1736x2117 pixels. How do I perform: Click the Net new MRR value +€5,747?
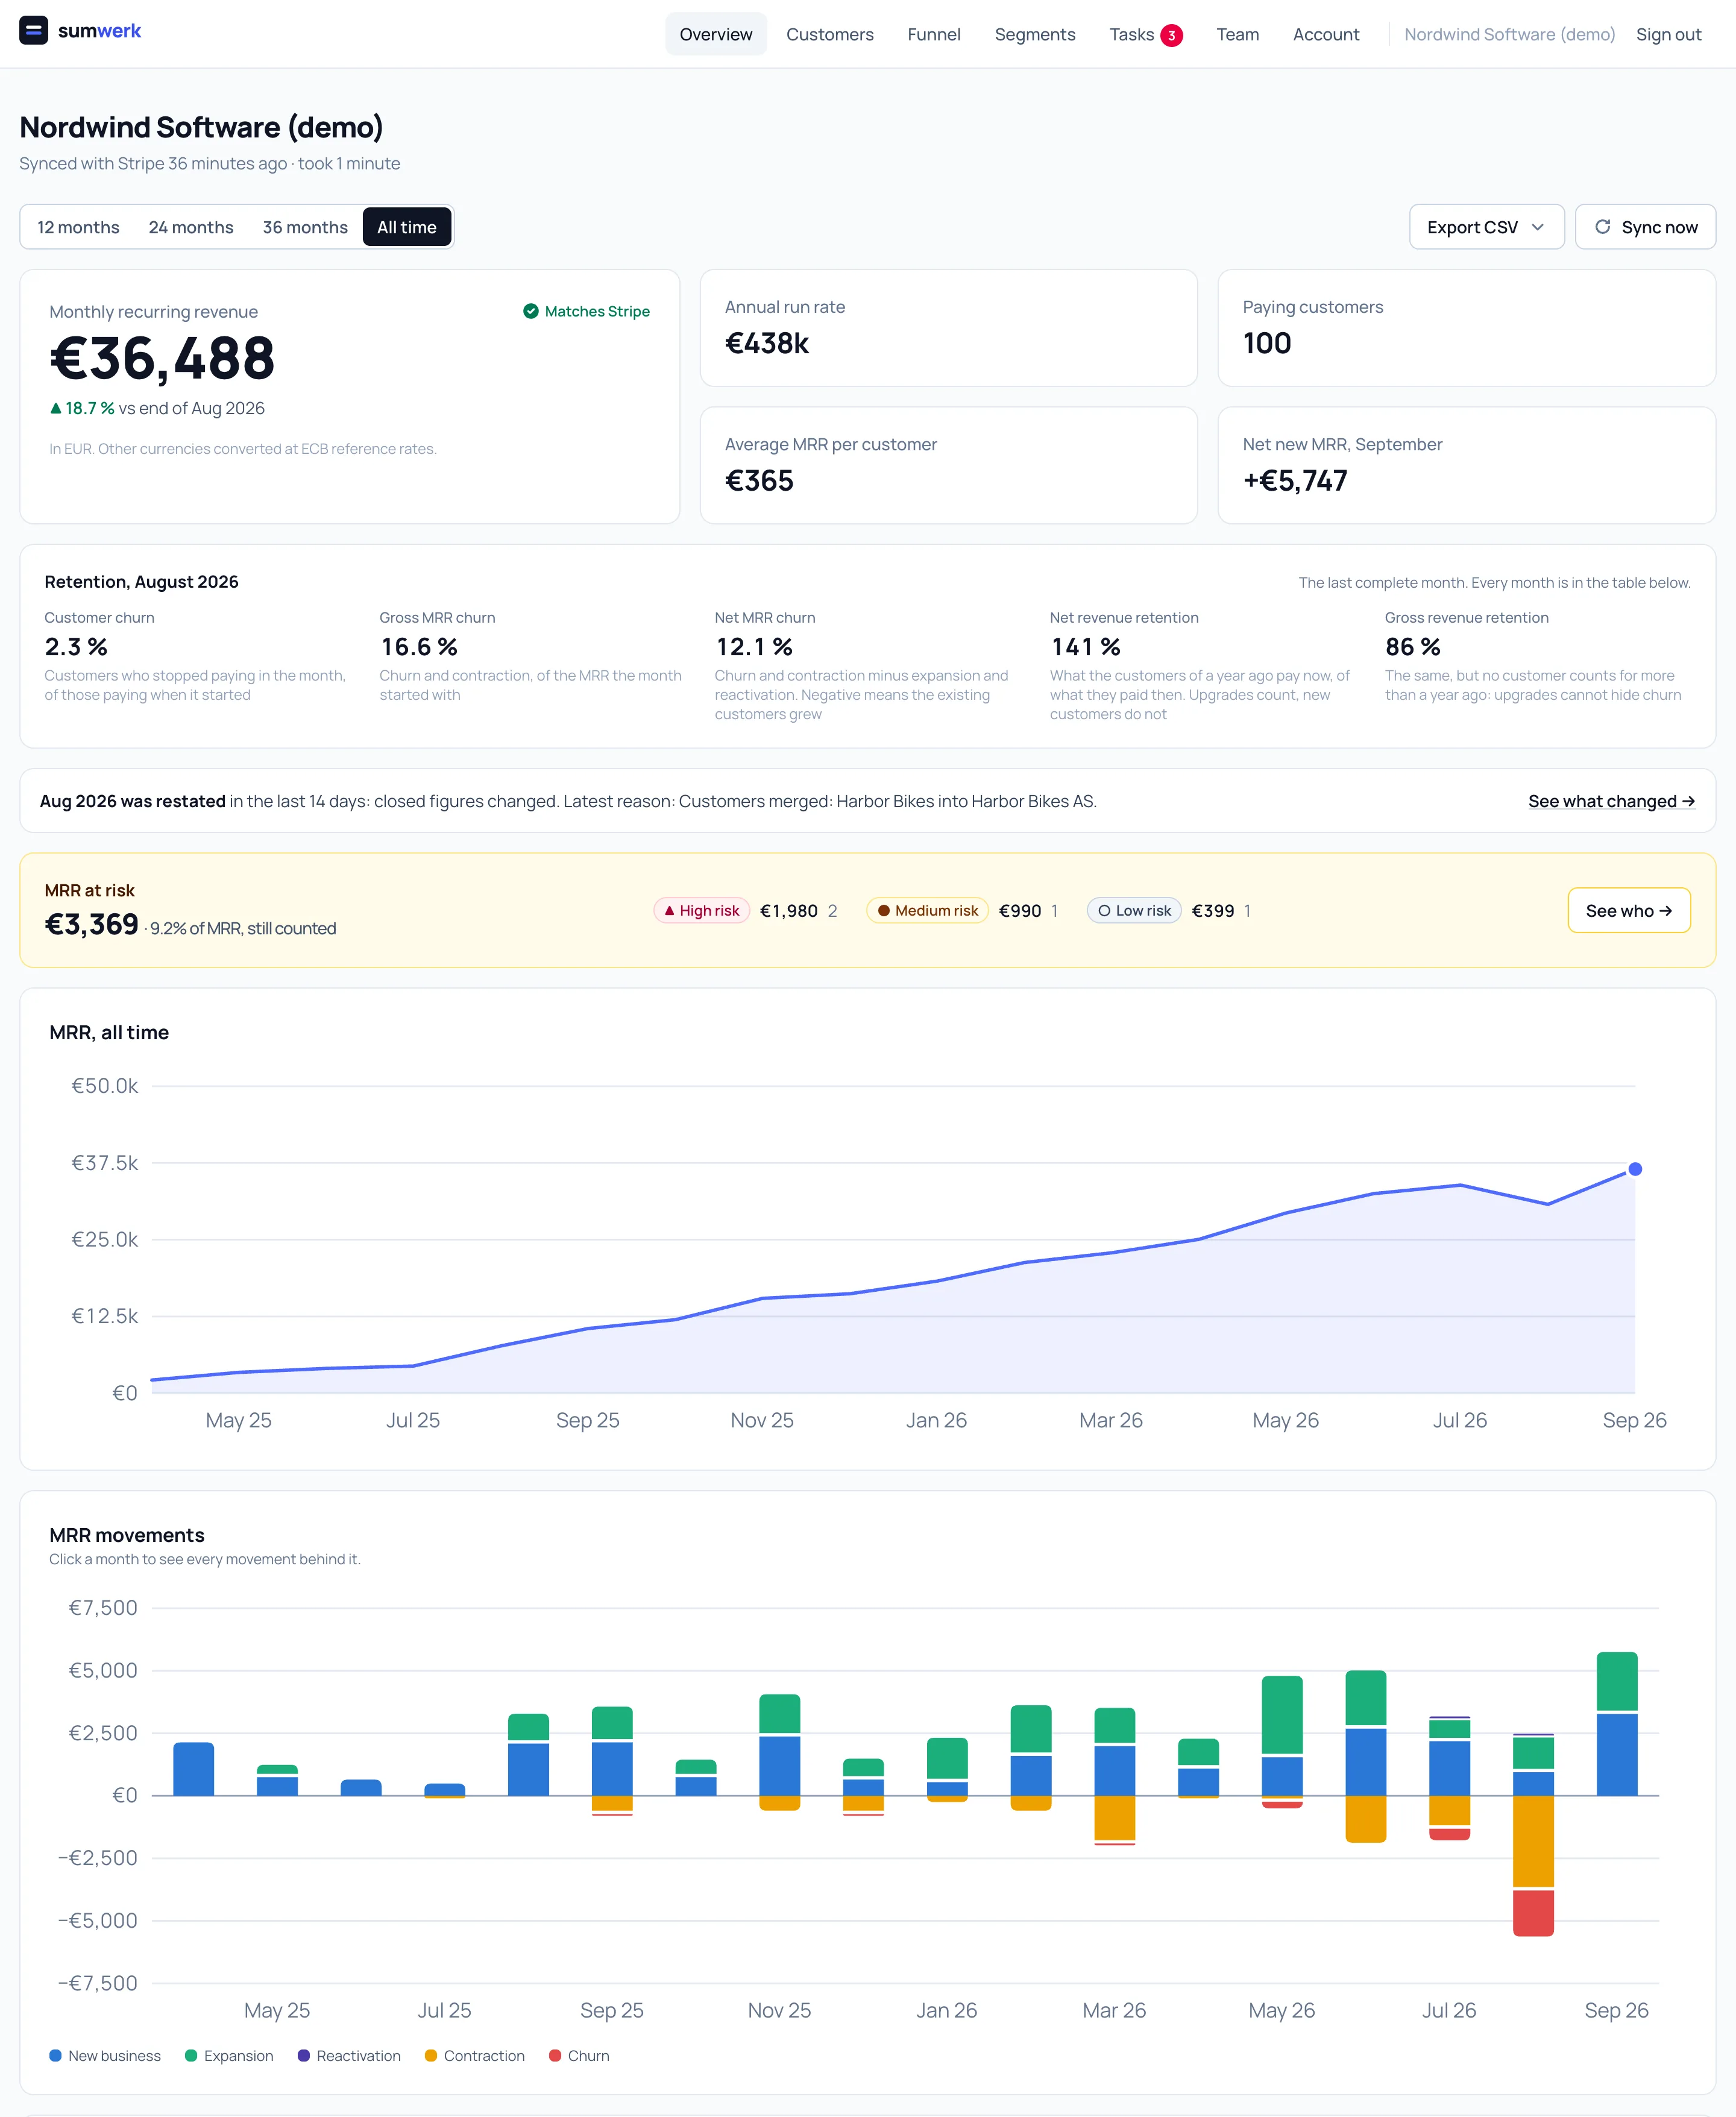click(1295, 481)
